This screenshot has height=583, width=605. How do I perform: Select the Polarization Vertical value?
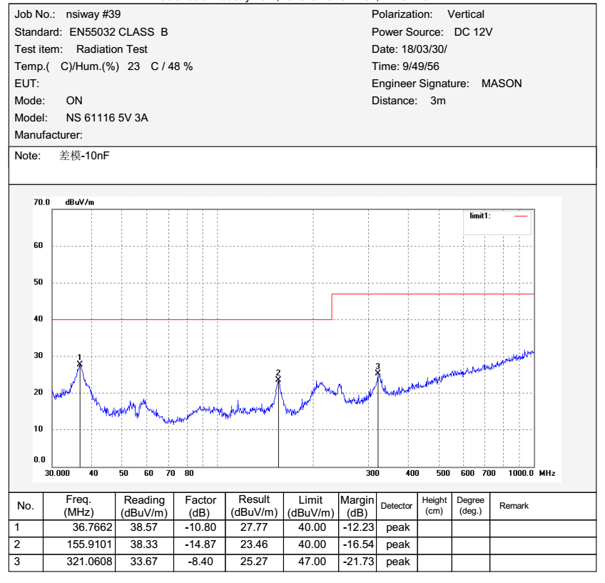[x=465, y=14]
